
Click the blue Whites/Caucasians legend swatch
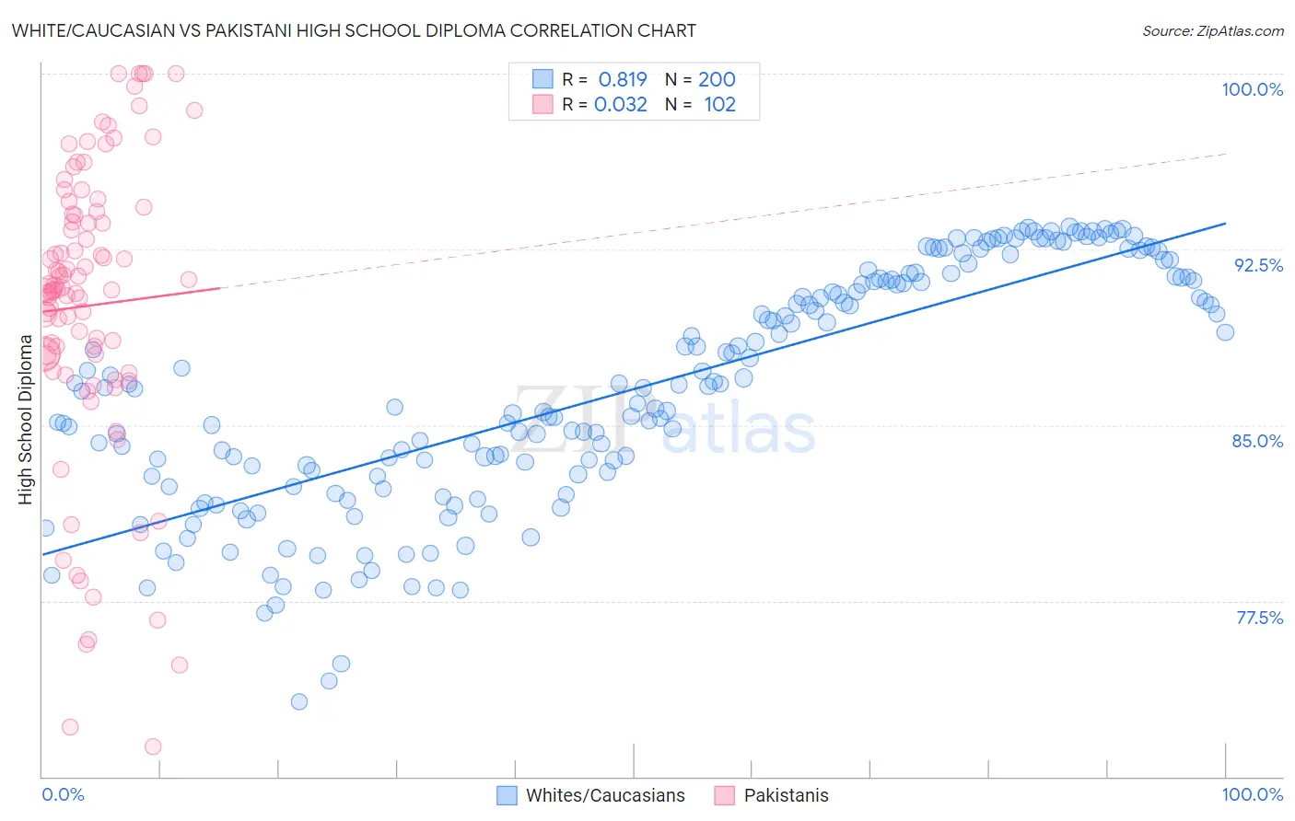[x=507, y=795]
